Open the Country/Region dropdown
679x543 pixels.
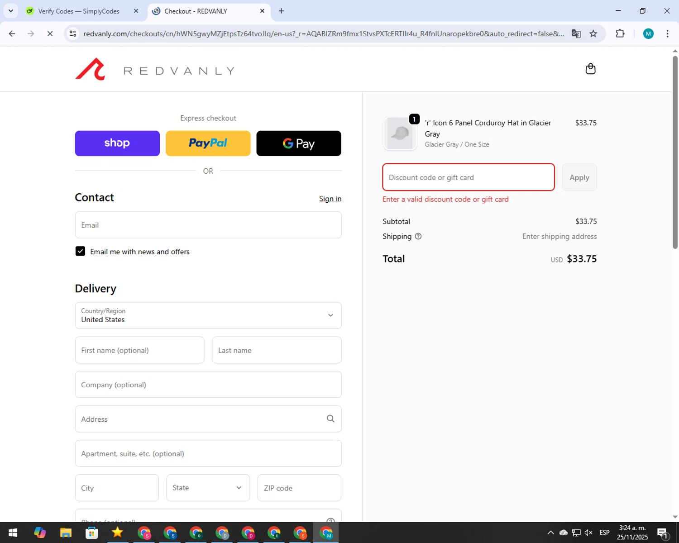pos(208,315)
